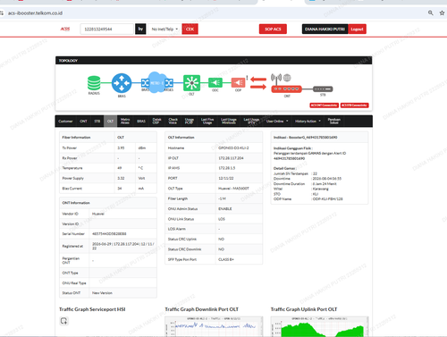447x337 pixels.
Task: Open the No Inet/Telp dropdown
Action: click(x=164, y=29)
